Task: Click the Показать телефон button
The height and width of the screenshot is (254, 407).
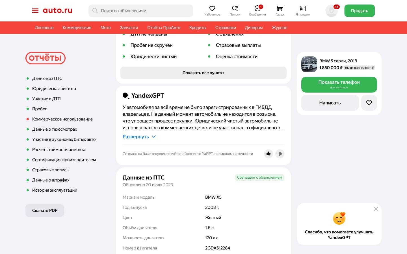Action: [x=339, y=85]
